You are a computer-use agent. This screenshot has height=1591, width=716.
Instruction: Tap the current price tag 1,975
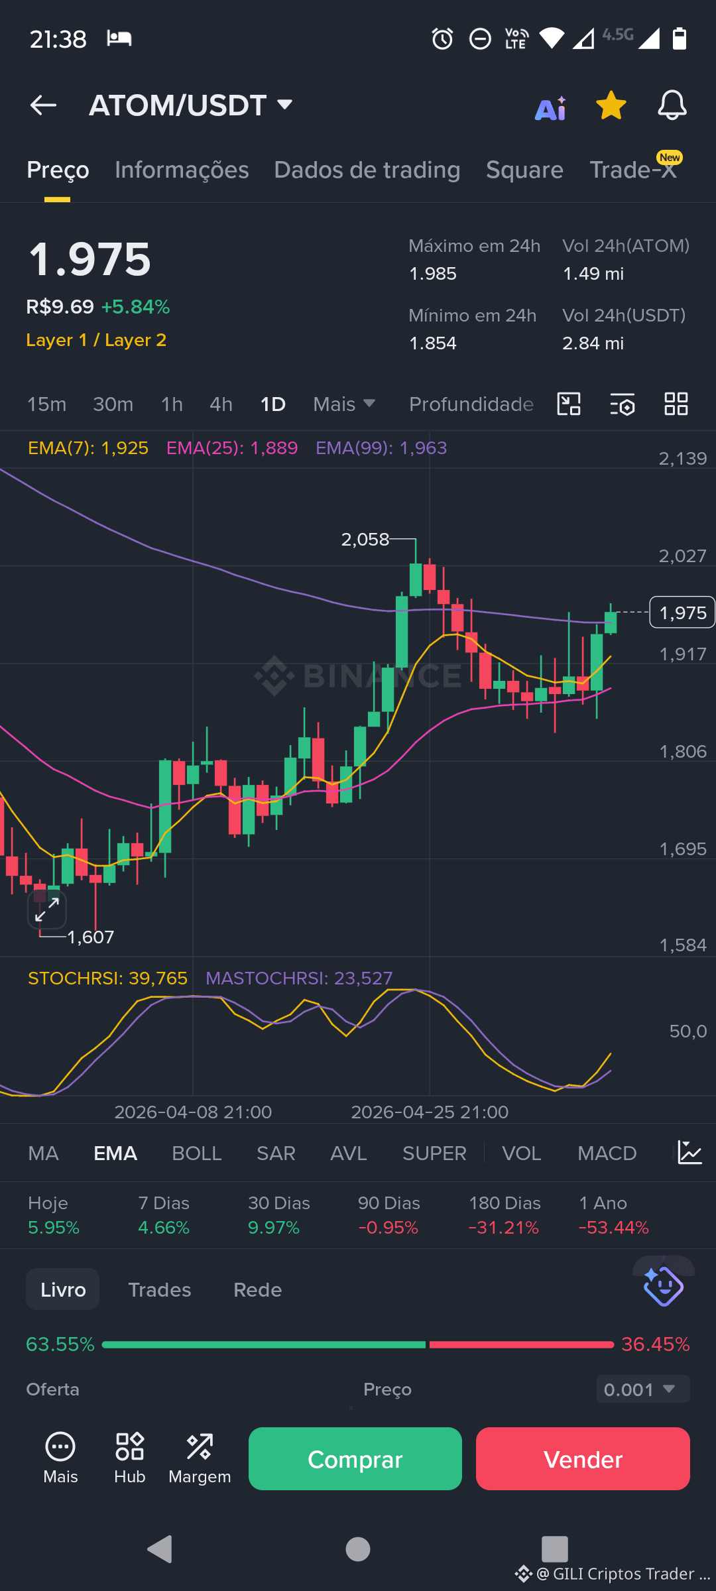(682, 613)
